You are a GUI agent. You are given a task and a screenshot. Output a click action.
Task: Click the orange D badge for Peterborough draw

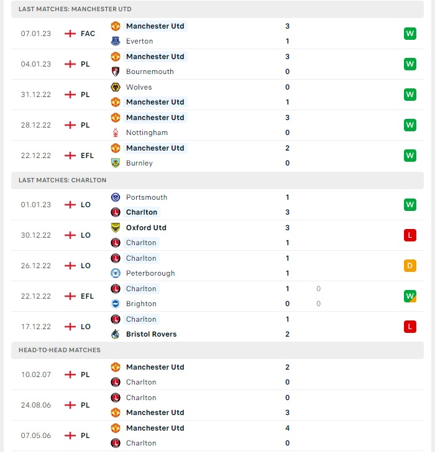pyautogui.click(x=410, y=266)
